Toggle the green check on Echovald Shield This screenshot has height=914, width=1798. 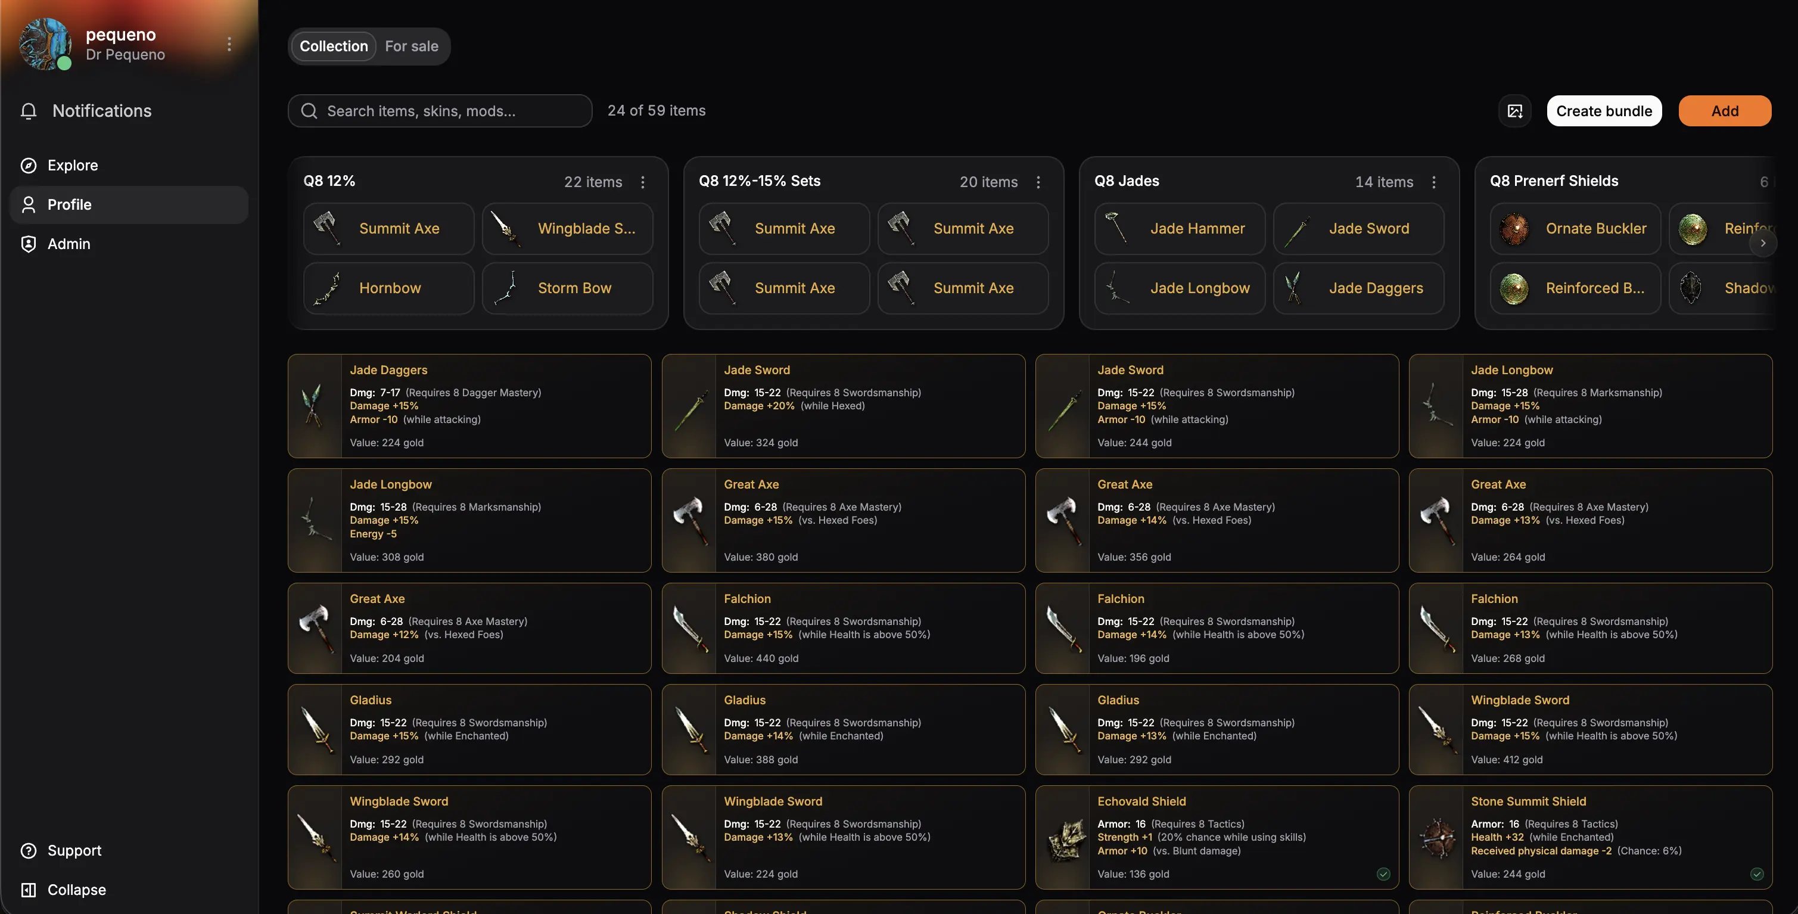(x=1383, y=874)
